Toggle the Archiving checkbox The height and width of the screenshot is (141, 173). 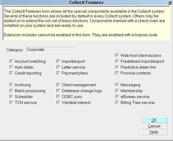coord(11,85)
